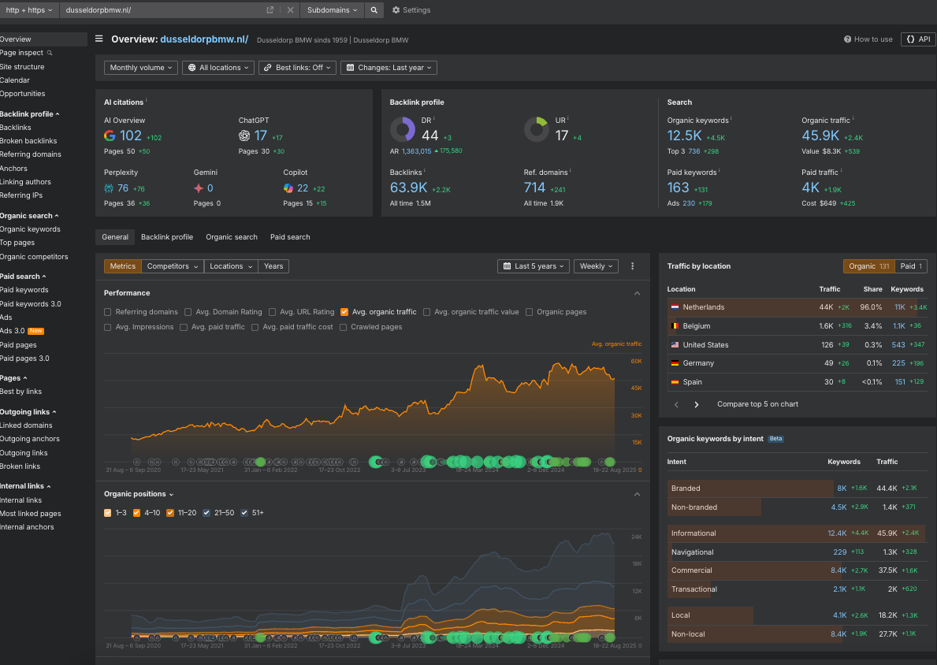The image size is (937, 665).
Task: Open Referring domains in sidebar
Action: point(31,154)
